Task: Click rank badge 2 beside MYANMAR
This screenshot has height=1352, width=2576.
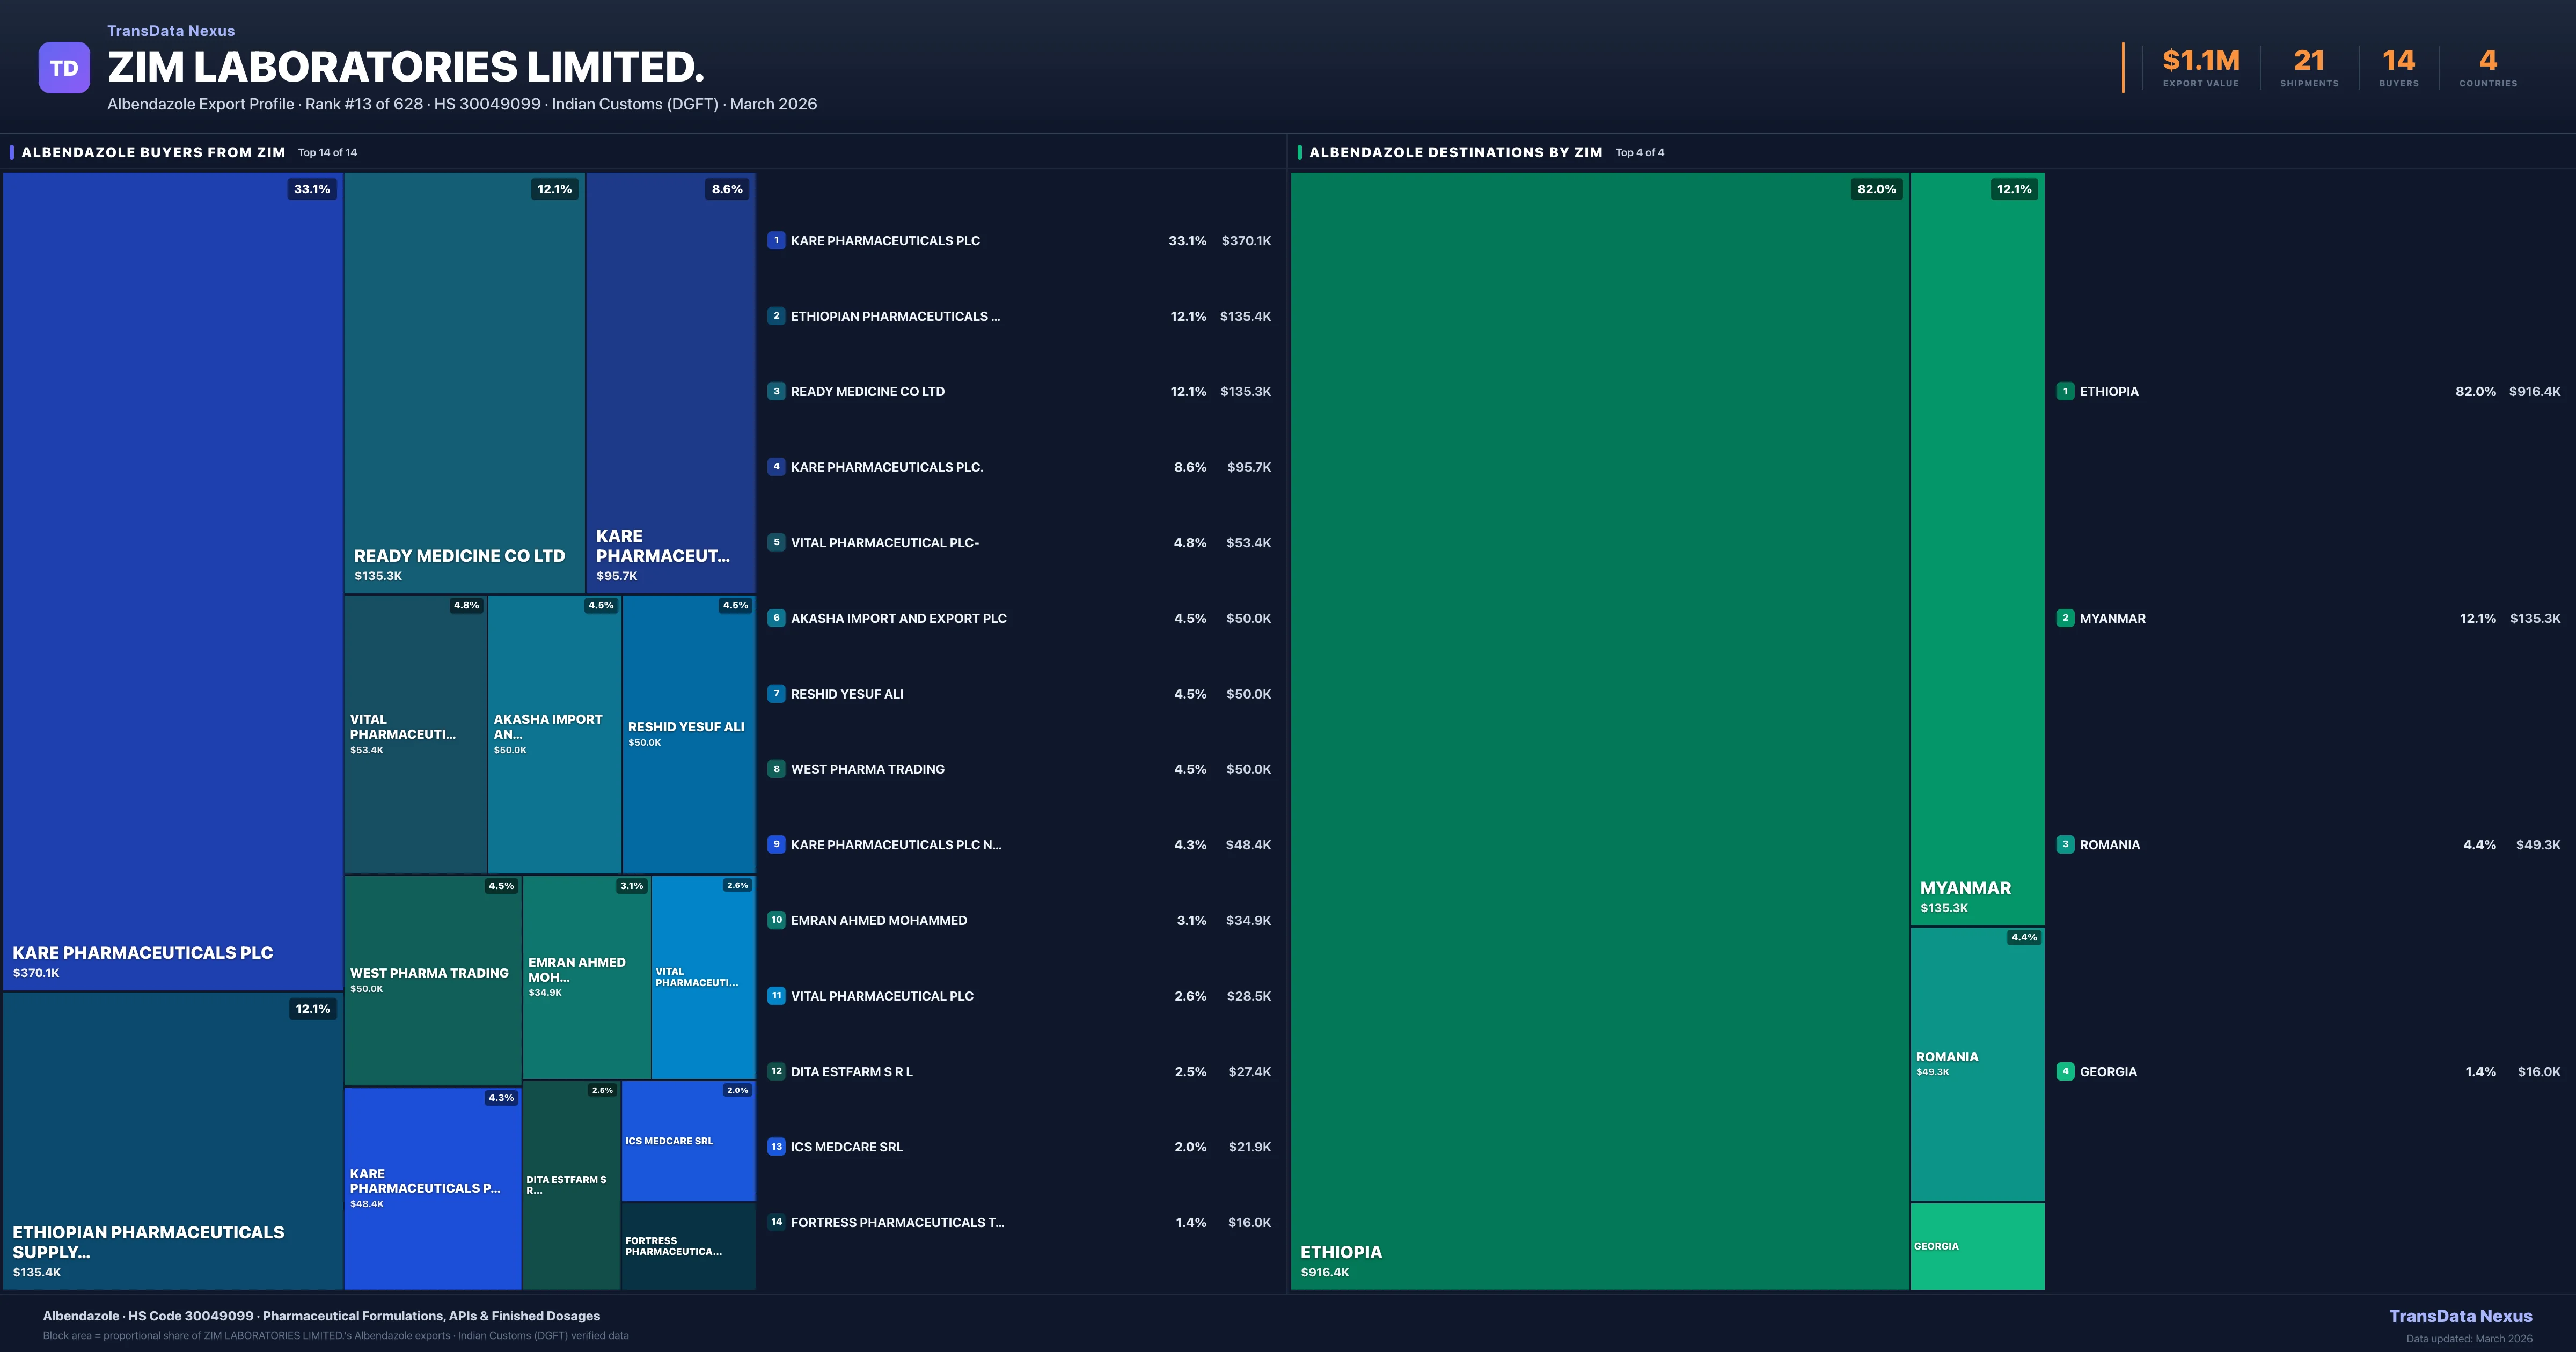Action: 2065,618
